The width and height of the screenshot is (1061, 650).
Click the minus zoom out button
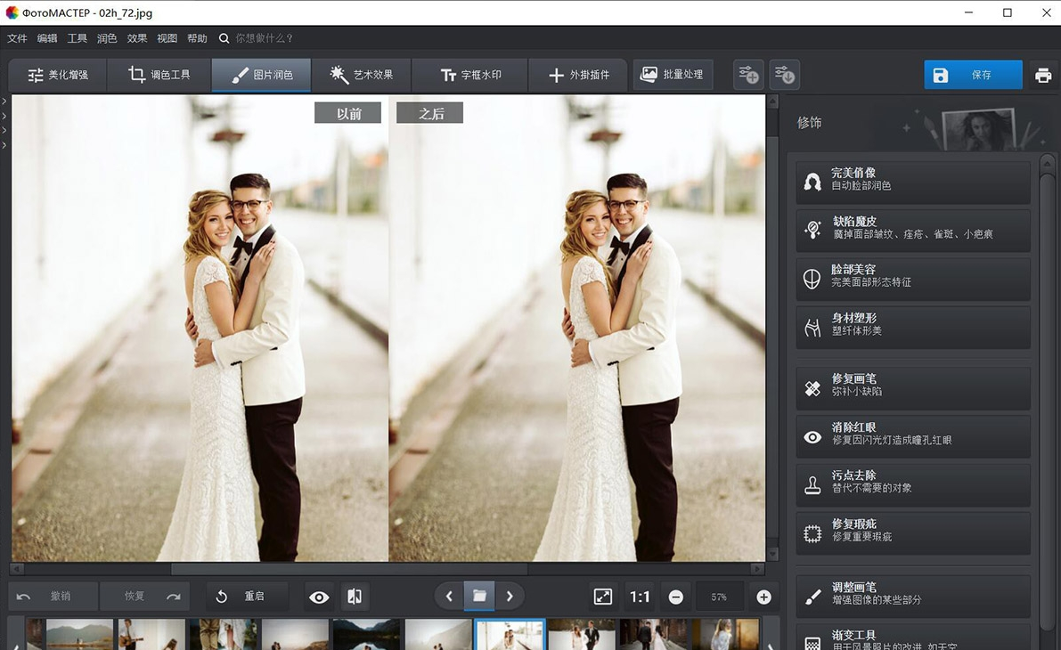tap(675, 597)
